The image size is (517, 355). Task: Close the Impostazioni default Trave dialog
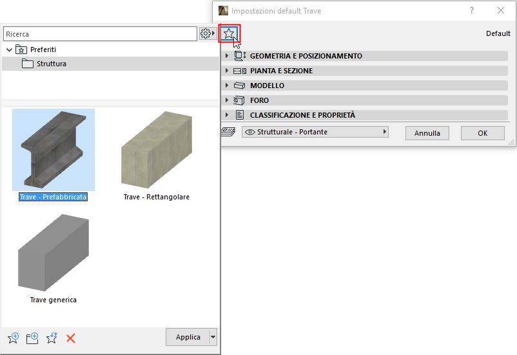(500, 10)
